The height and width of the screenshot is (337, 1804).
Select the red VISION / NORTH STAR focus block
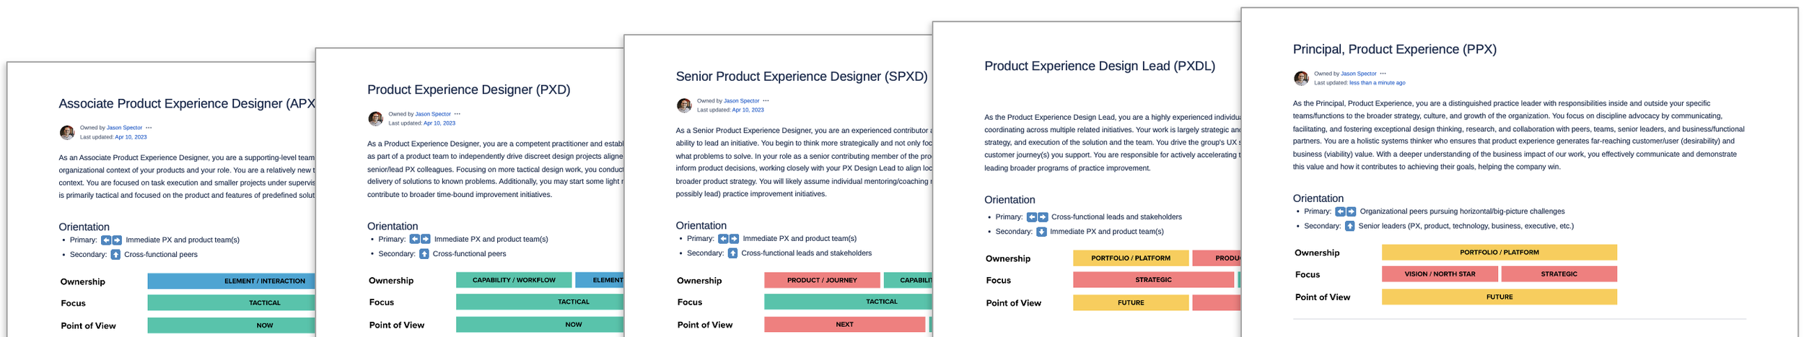point(1440,274)
